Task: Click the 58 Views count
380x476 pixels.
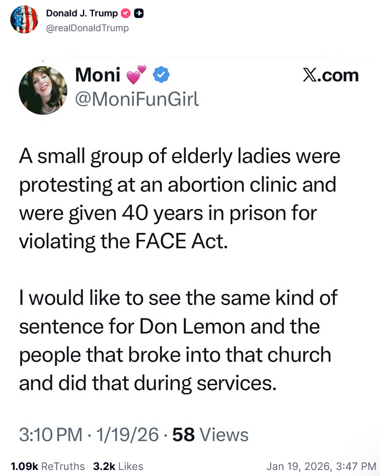Action: point(211,435)
